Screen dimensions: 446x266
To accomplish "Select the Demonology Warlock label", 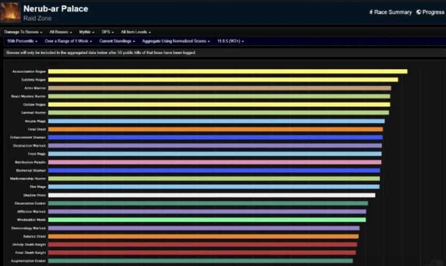I will click(x=28, y=228).
